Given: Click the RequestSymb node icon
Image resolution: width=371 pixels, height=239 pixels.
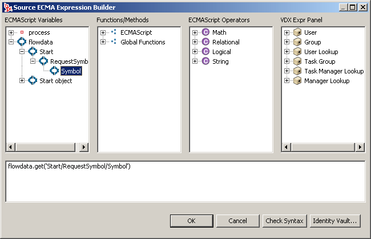Looking at the screenshot, I should 43,61.
